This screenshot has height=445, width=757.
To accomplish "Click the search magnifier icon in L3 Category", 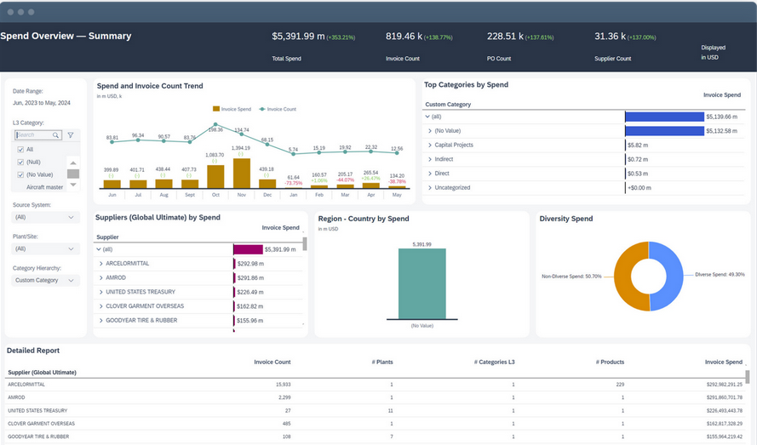I will click(56, 135).
